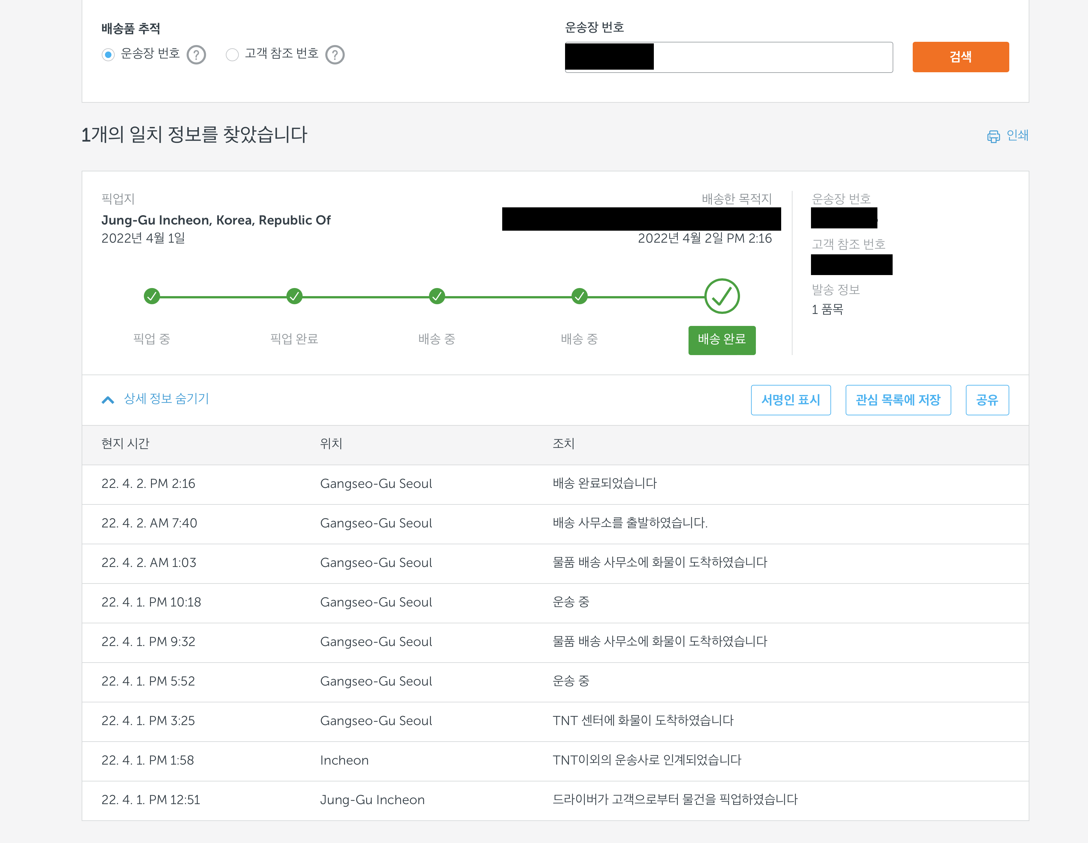
Task: Click the first green checkmark above 픽업 중
Action: point(152,296)
